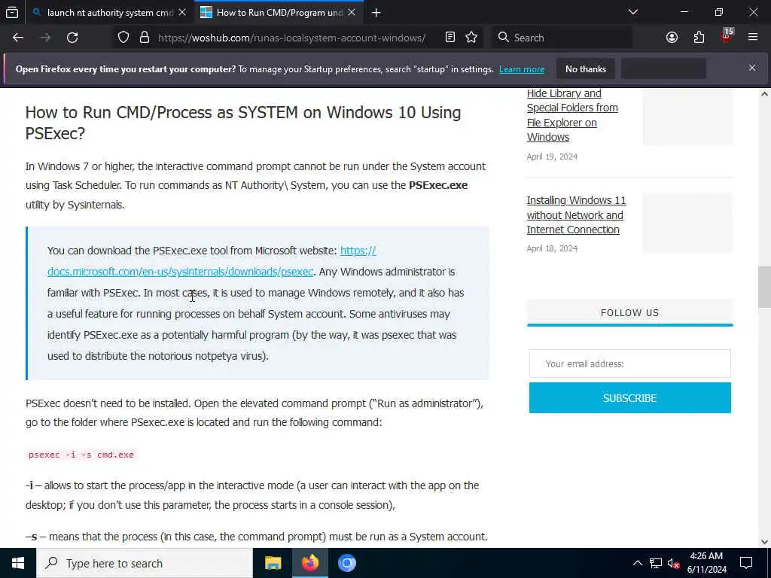Viewport: 771px width, 578px height.
Task: Click the 'How to Run CMD/Process as SYSTEM' heading
Action: [x=243, y=123]
